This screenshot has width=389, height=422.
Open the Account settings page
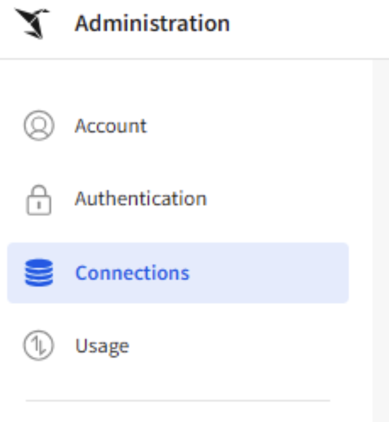click(x=110, y=126)
